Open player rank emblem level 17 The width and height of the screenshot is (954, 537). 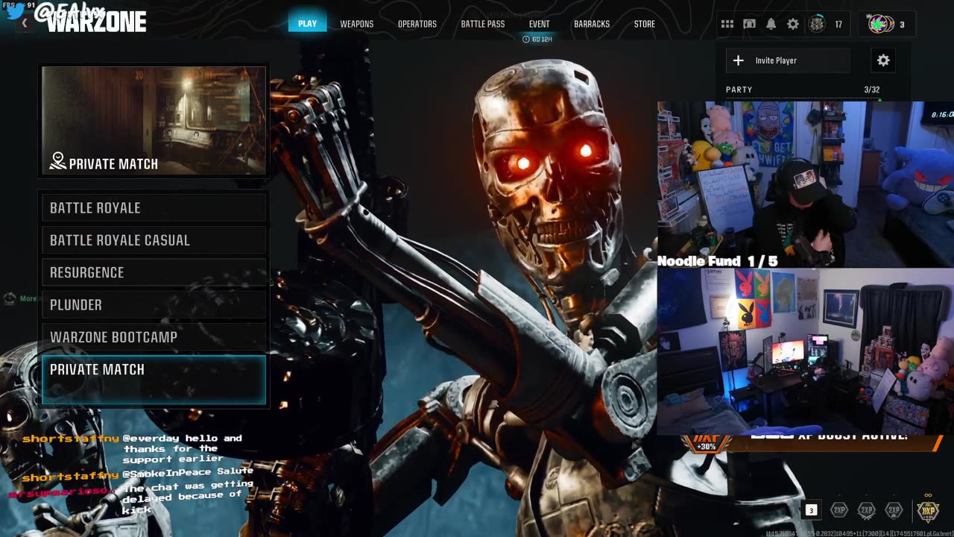point(818,24)
